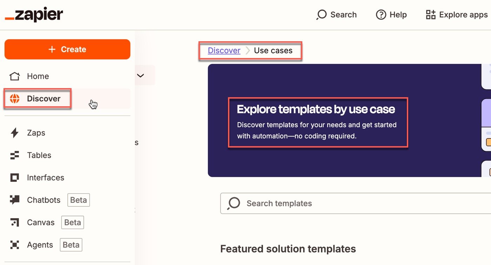Click the Beta badge next to Chatbots
This screenshot has height=265, width=491.
click(x=79, y=200)
